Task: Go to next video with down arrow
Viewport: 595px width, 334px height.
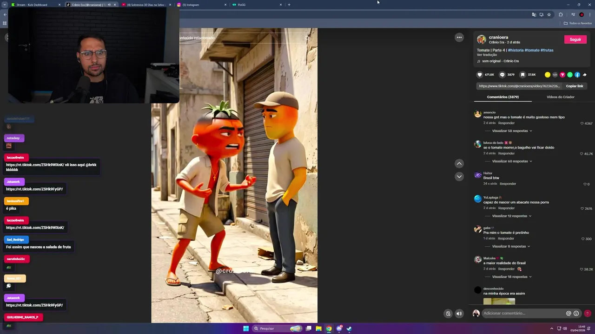Action: pyautogui.click(x=459, y=176)
